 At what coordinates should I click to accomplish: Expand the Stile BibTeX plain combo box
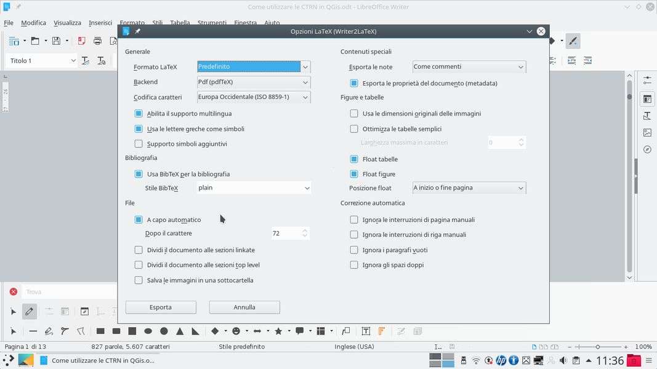pos(254,188)
